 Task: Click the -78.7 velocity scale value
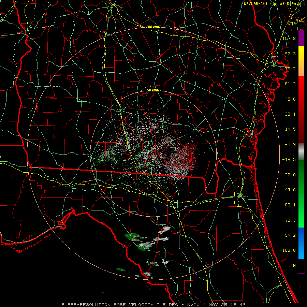coord(289,220)
